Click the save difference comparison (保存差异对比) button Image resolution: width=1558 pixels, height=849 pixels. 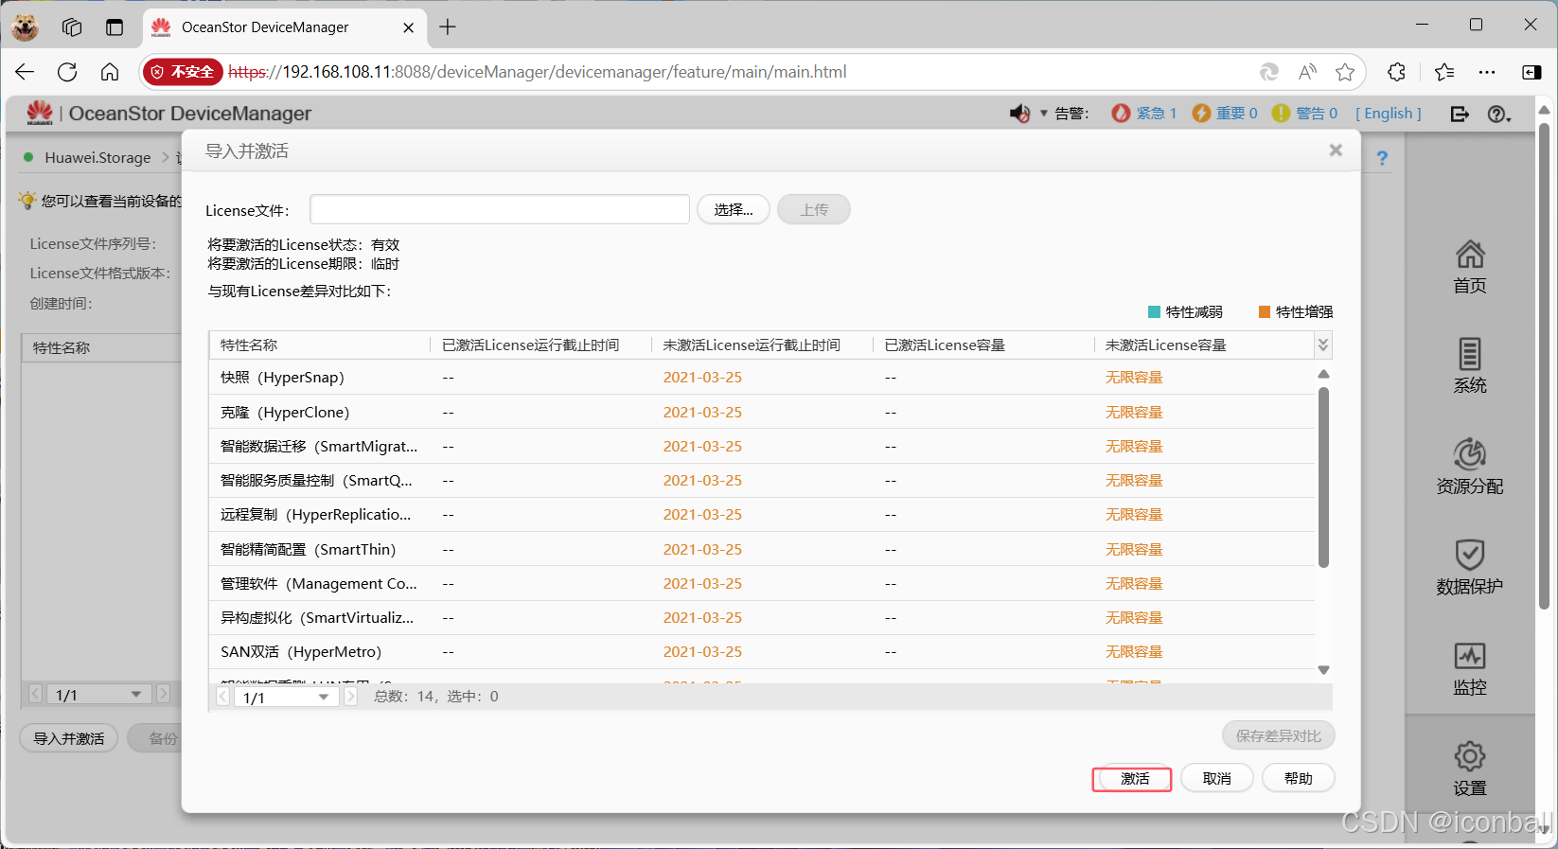pyautogui.click(x=1278, y=735)
